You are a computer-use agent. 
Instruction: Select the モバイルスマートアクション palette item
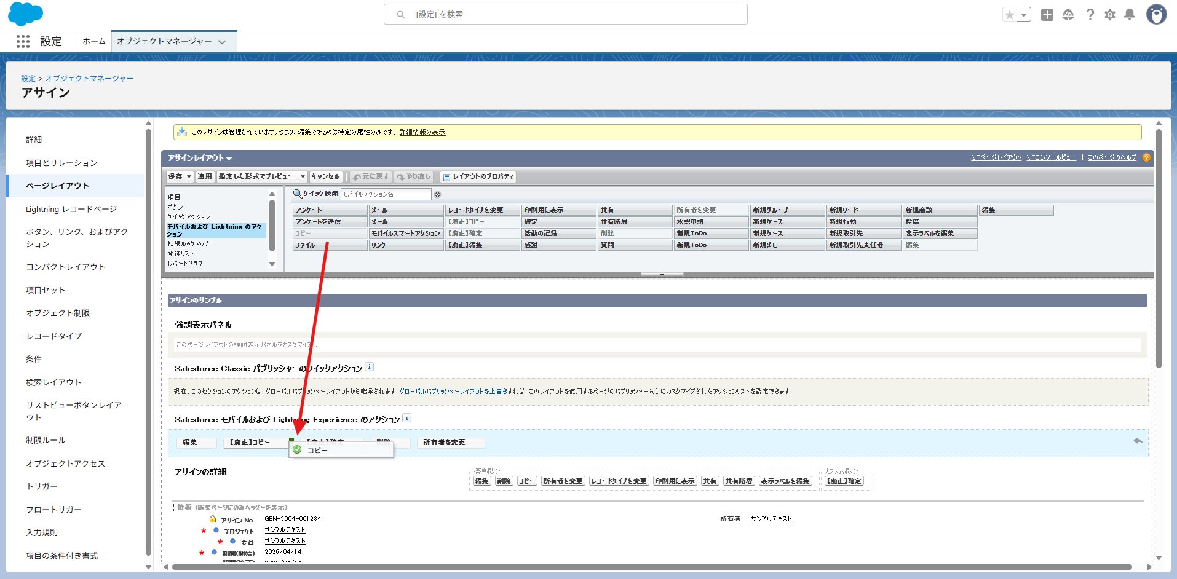[406, 234]
